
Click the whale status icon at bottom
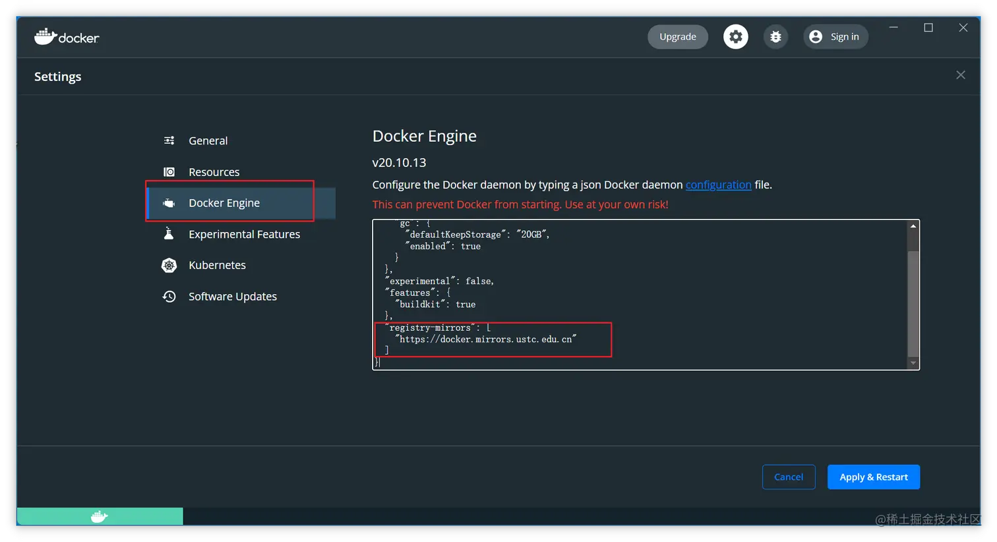coord(100,516)
